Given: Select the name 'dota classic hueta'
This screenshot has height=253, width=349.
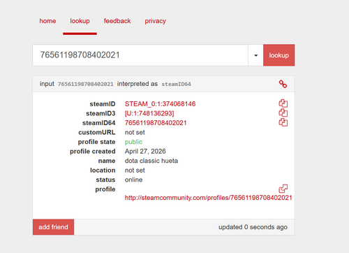Looking at the screenshot, I should pos(151,161).
